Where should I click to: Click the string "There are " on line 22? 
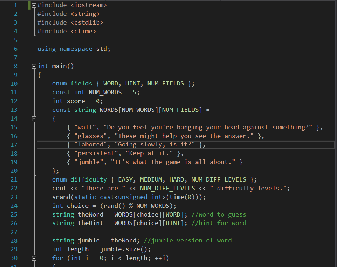[x=103, y=188]
